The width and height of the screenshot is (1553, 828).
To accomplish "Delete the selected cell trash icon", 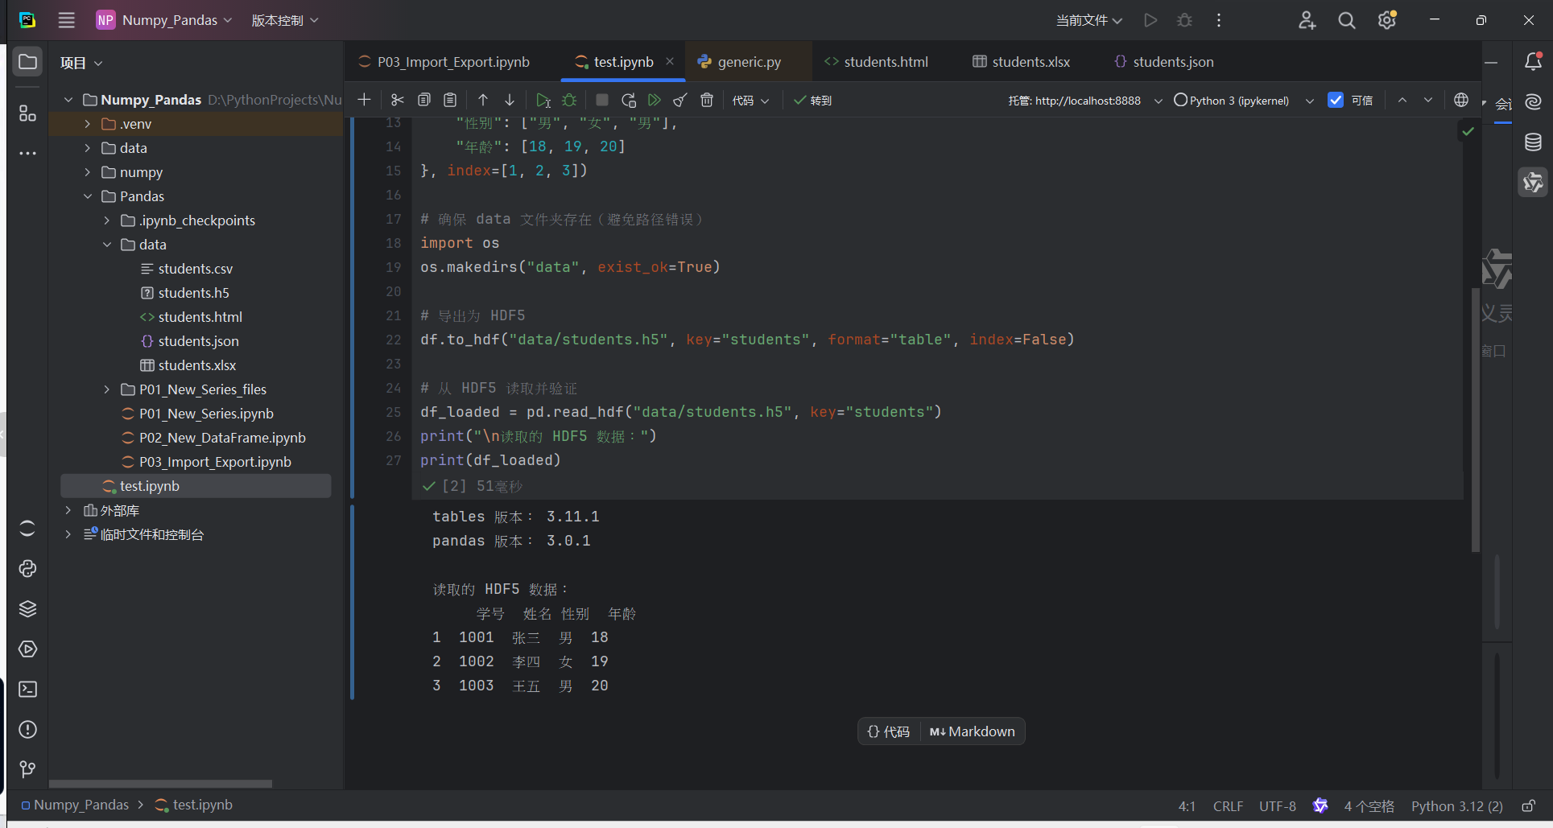I will point(707,100).
